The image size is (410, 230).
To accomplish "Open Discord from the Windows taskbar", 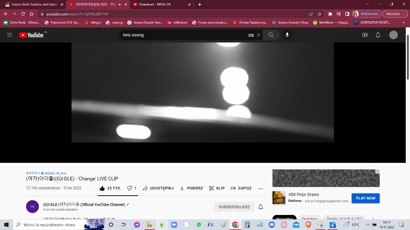I will point(272,225).
